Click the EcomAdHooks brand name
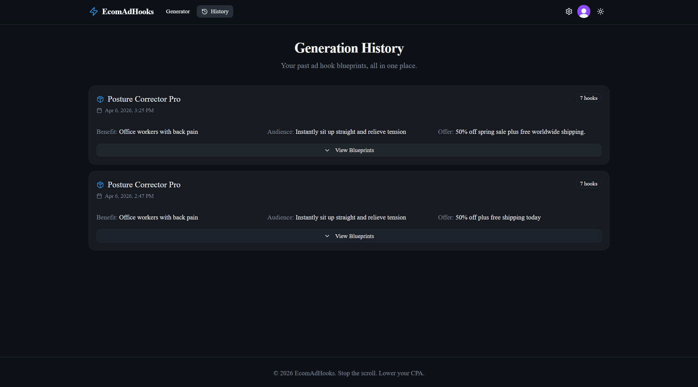This screenshot has width=698, height=387. [x=127, y=11]
